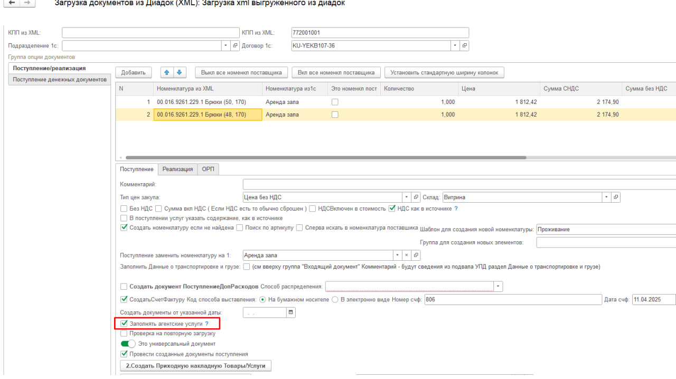Switch off Это универсальный документ toggle

click(x=128, y=344)
